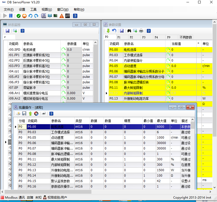217x202 pixels.
Task: Select the r00.SPD 电机转速 row in 状态监控
Action: click(50, 50)
